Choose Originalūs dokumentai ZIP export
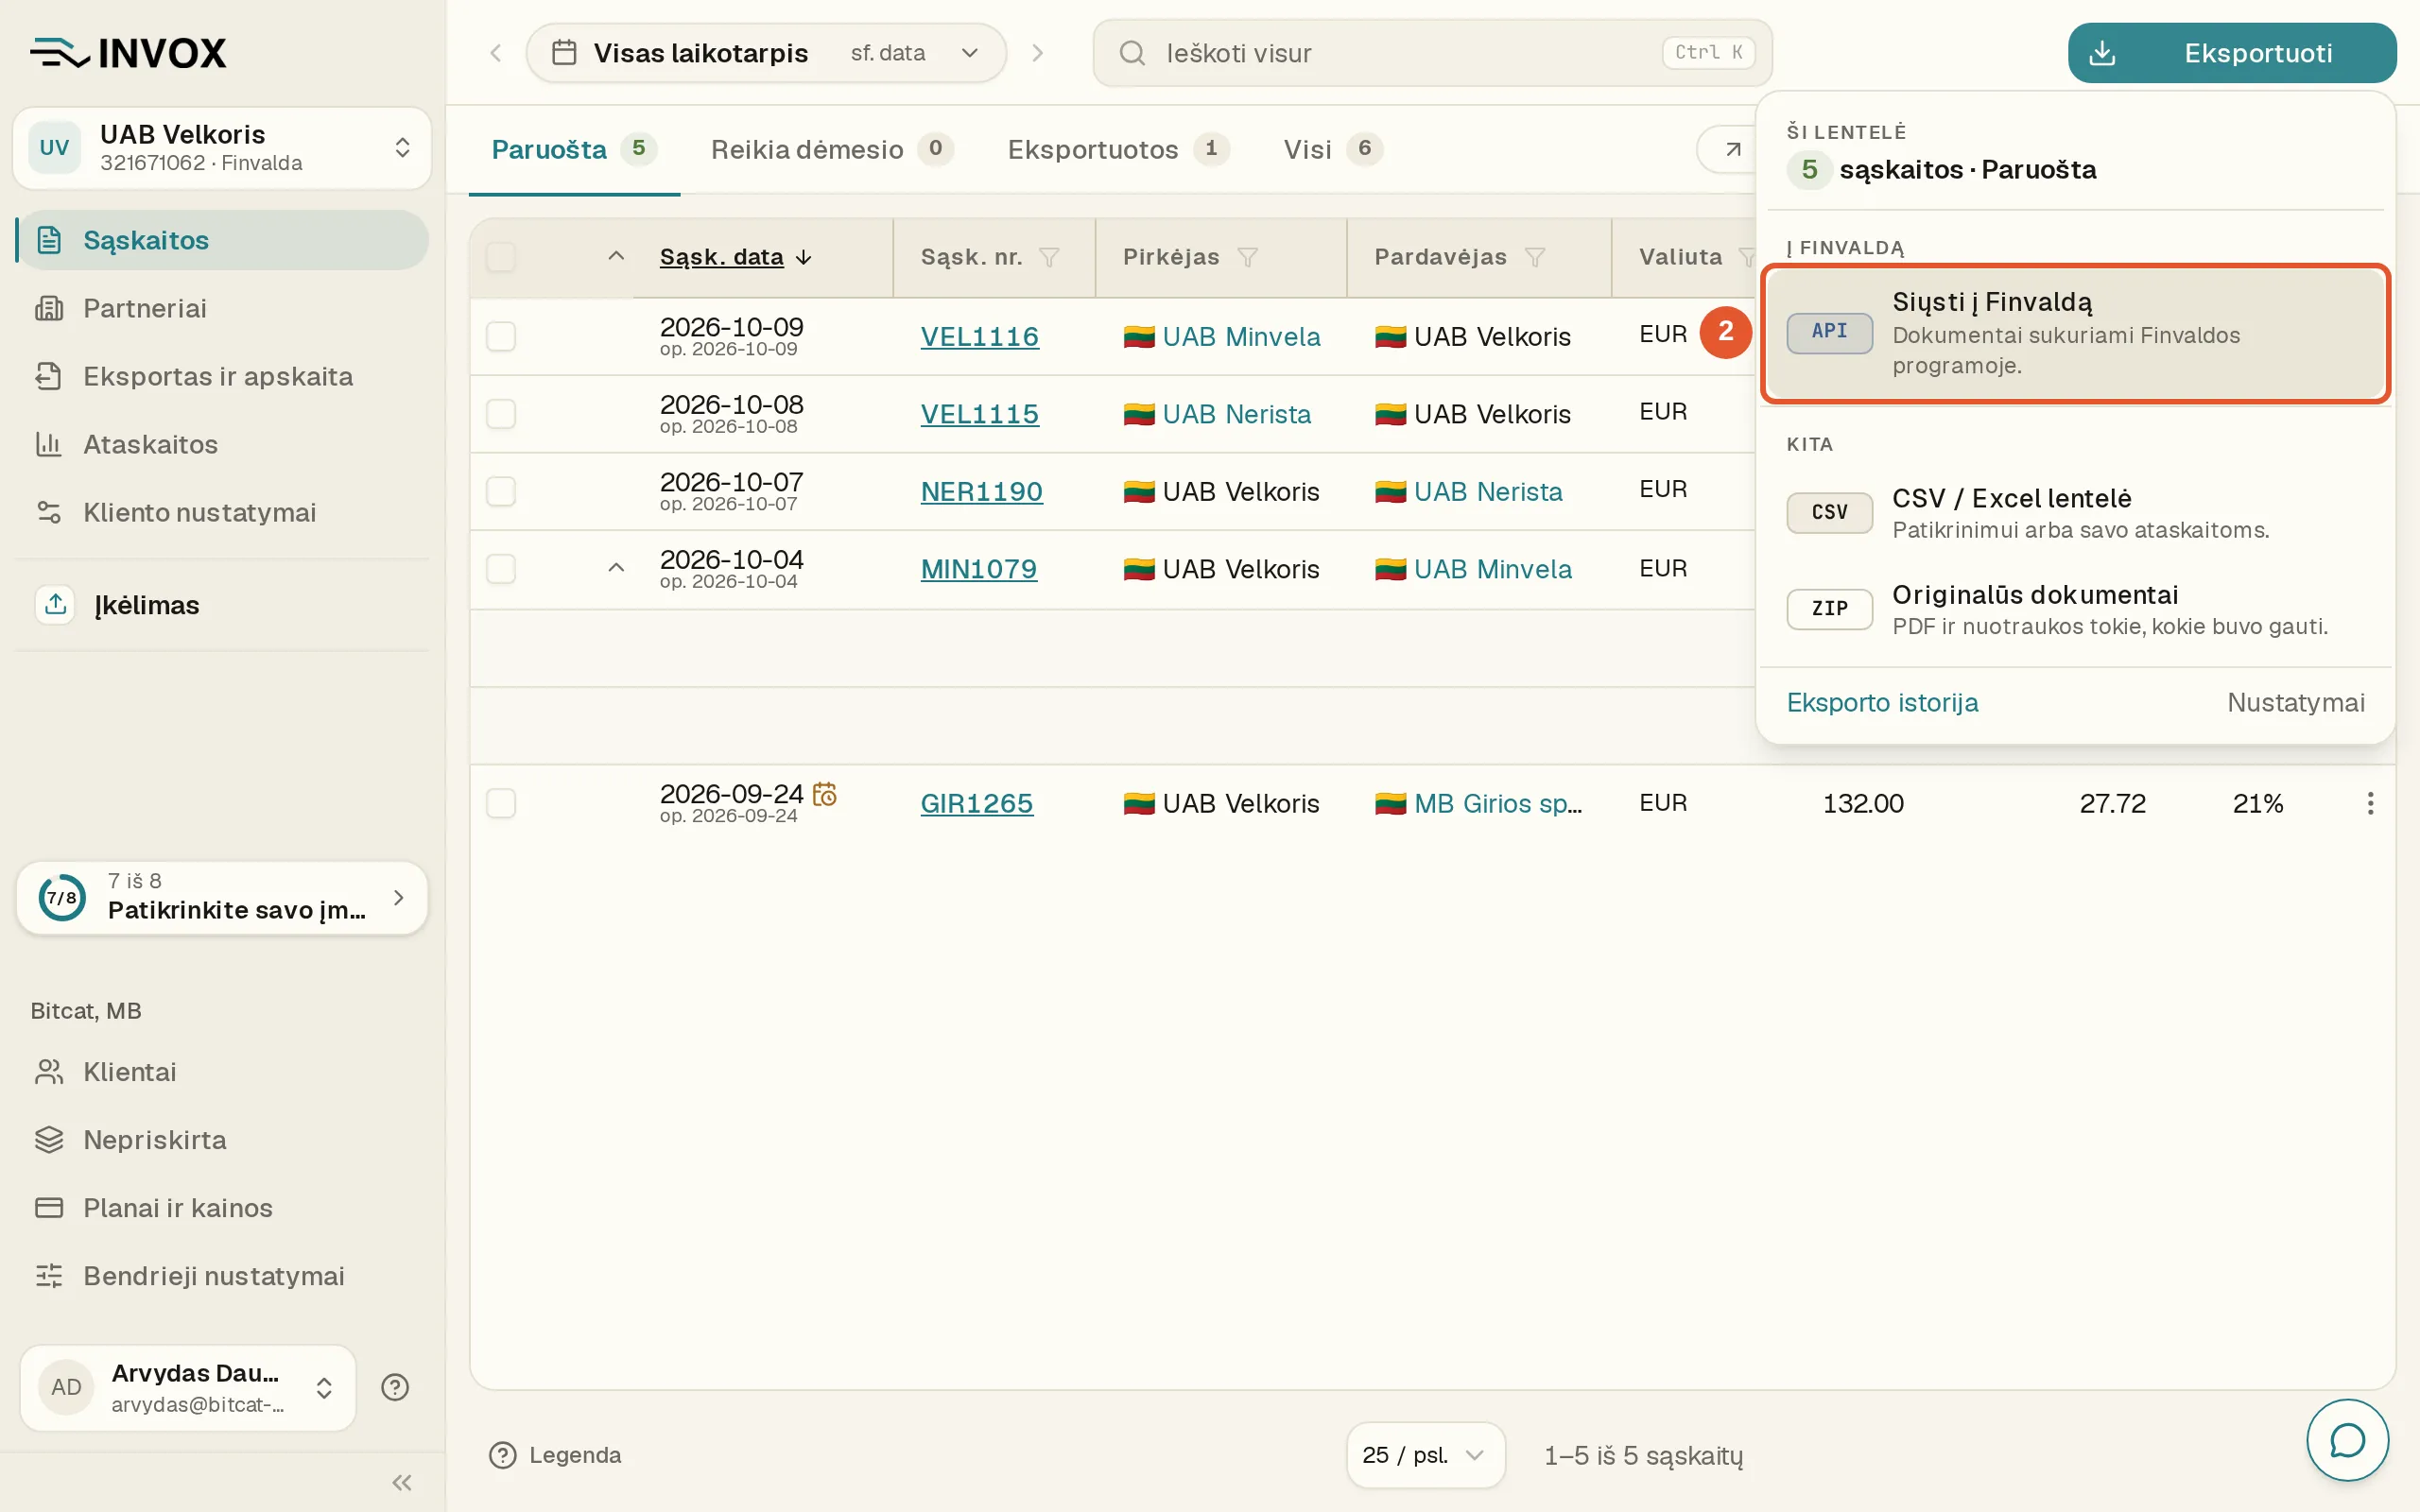Viewport: 2420px width, 1512px height. coord(2075,609)
